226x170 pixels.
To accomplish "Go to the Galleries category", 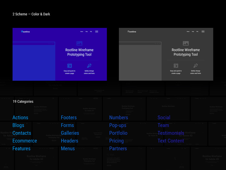I will [70, 133].
